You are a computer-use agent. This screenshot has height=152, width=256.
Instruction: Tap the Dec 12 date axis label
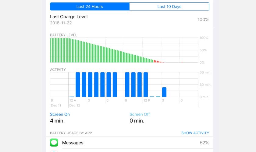click(74, 105)
